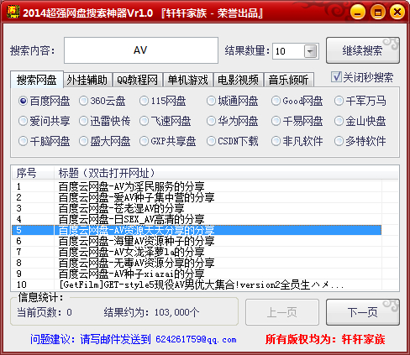Switch to the 电影视频 tab
Viewport: 410px width, 355px height.
[239, 81]
